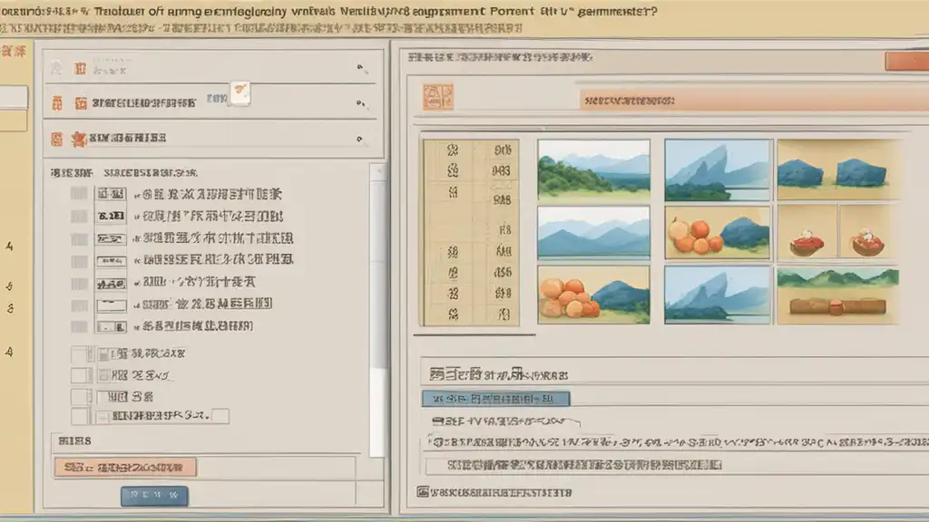Open the layered blue mountain ranges thumbnail

tap(593, 233)
